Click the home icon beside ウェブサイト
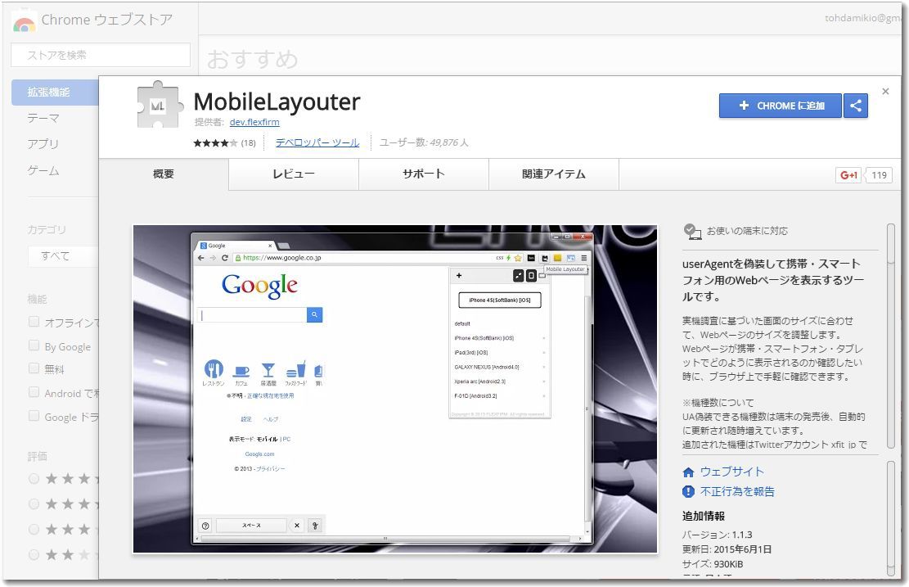This screenshot has width=909, height=587. pyautogui.click(x=689, y=472)
